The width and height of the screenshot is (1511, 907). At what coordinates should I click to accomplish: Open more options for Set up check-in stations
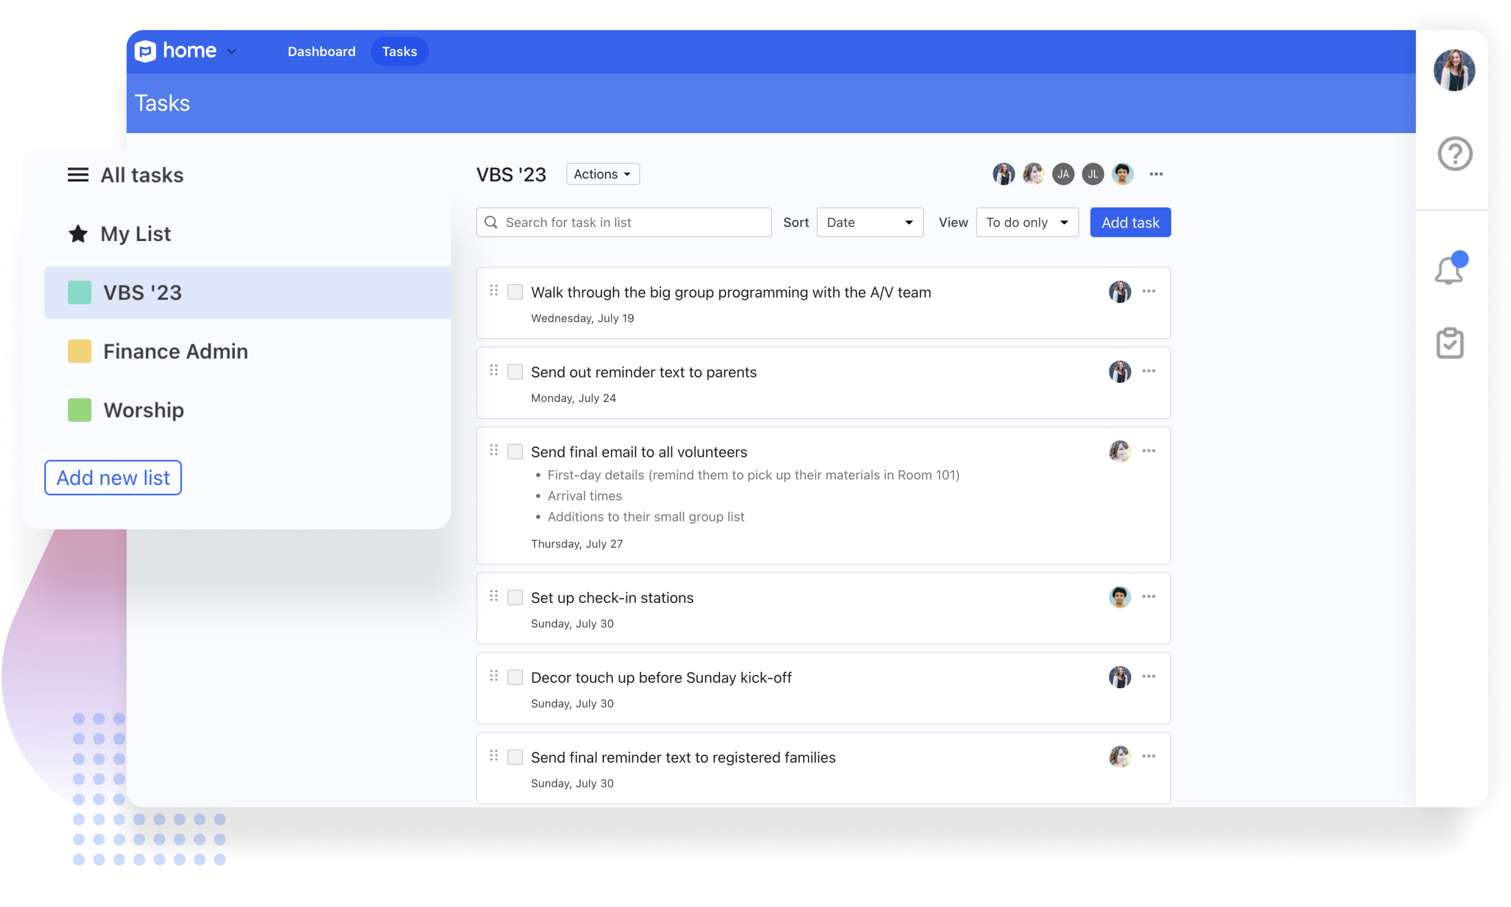(x=1148, y=596)
